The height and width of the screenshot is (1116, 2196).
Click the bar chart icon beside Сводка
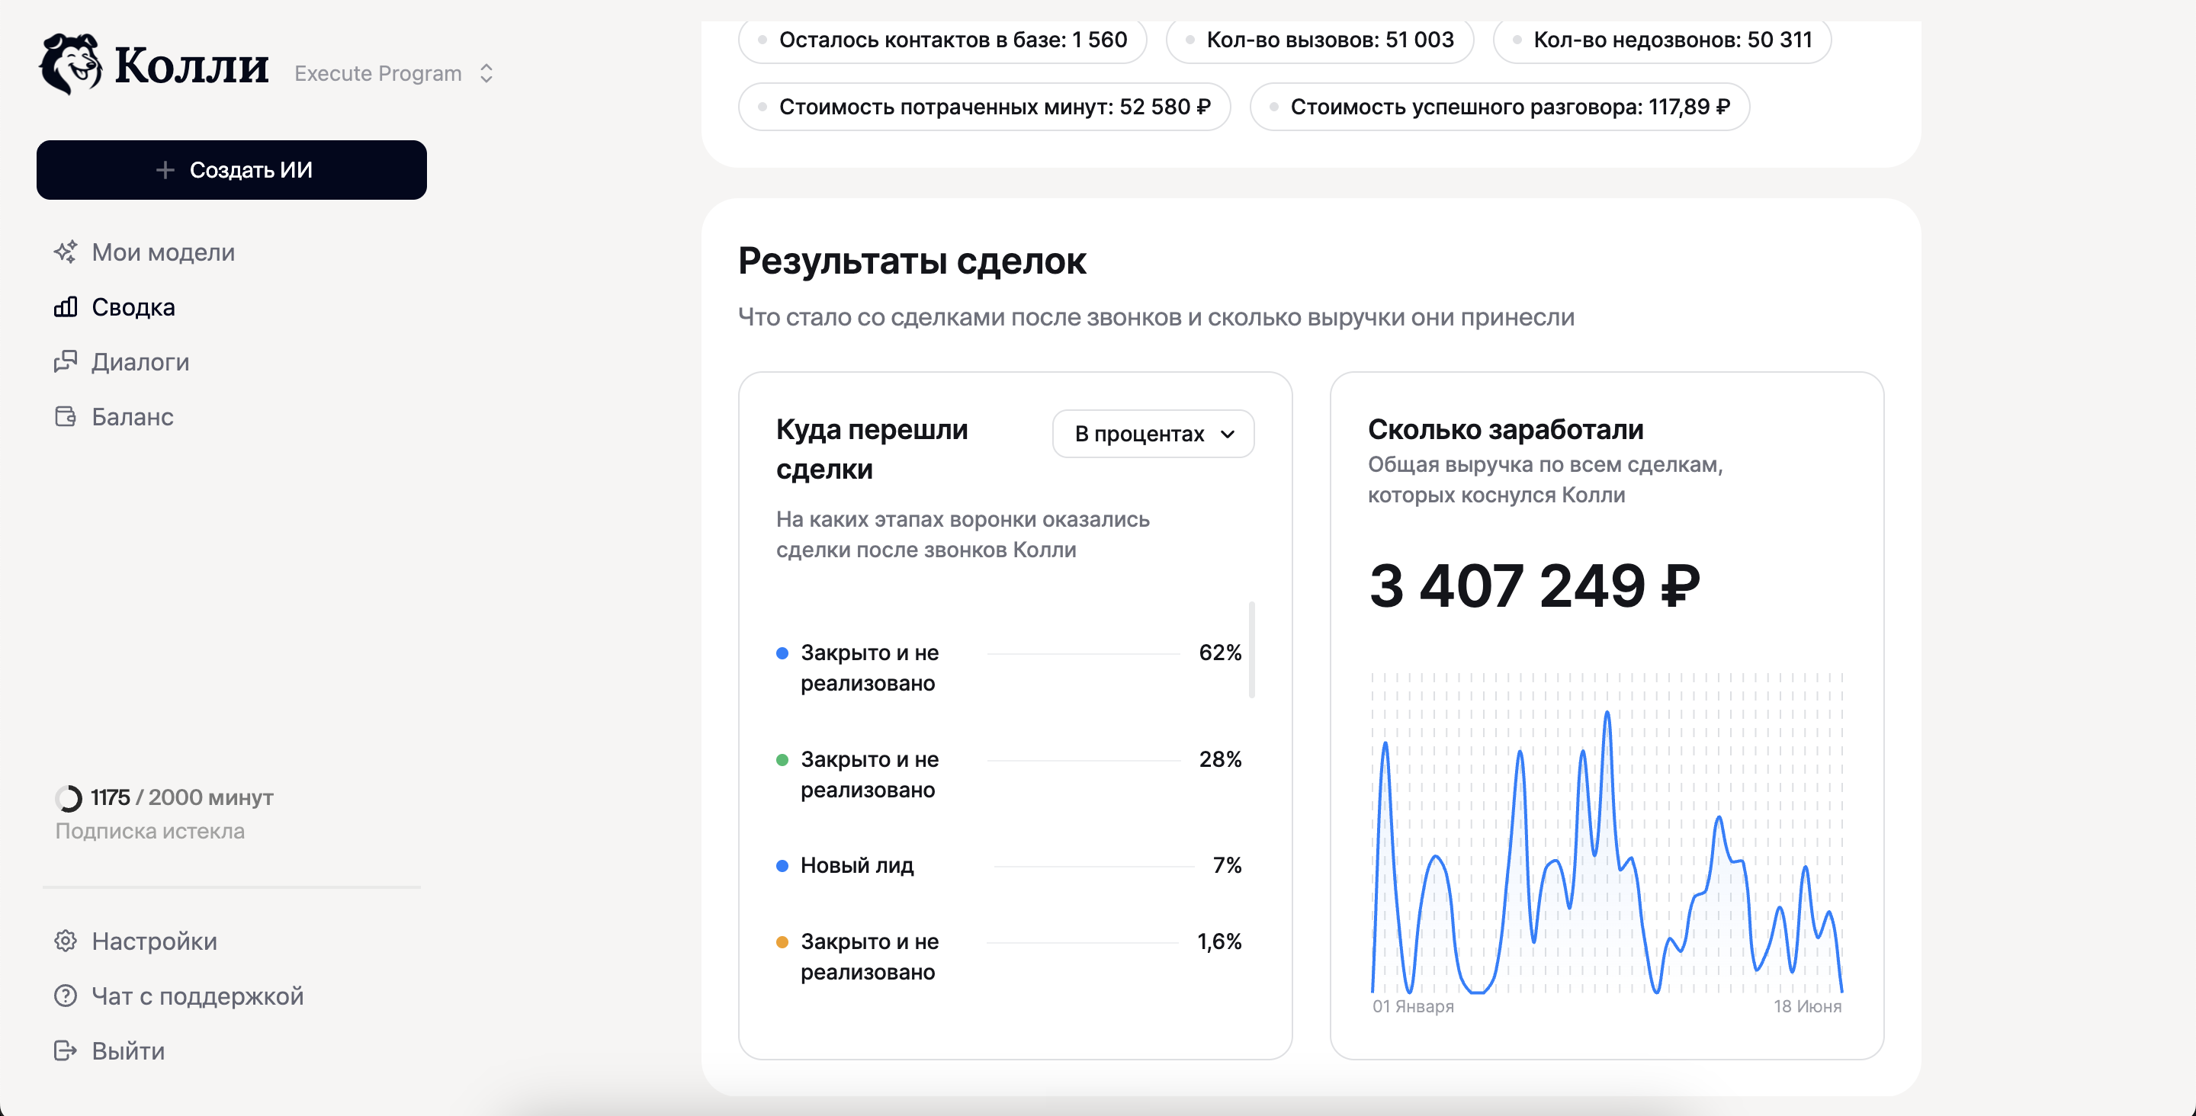click(x=66, y=307)
